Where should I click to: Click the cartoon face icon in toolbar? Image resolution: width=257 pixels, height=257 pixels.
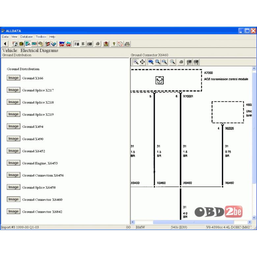point(15,44)
